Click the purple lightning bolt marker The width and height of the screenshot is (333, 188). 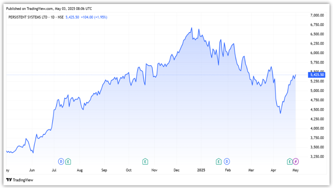(x=296, y=161)
